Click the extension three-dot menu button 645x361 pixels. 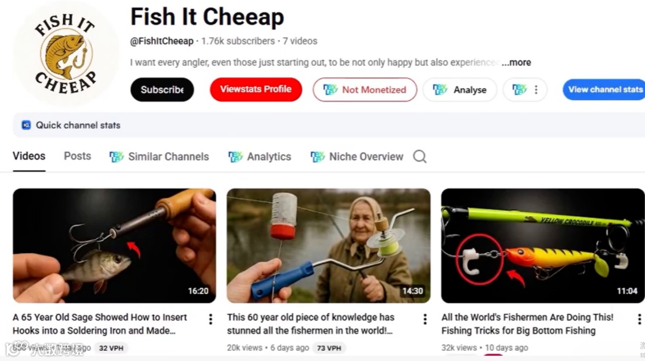point(525,89)
